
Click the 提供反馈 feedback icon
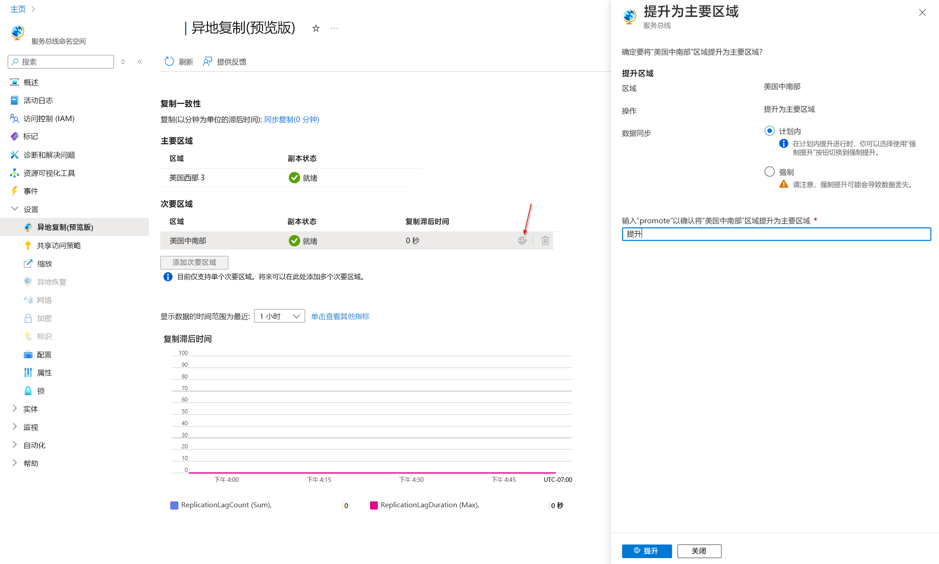208,62
